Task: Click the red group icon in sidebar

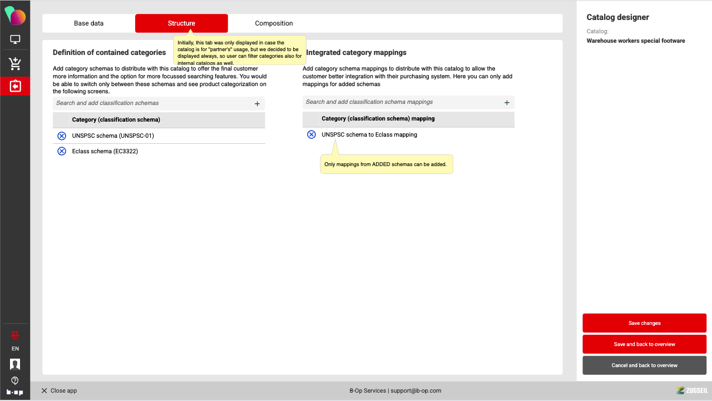Action: pos(15,334)
